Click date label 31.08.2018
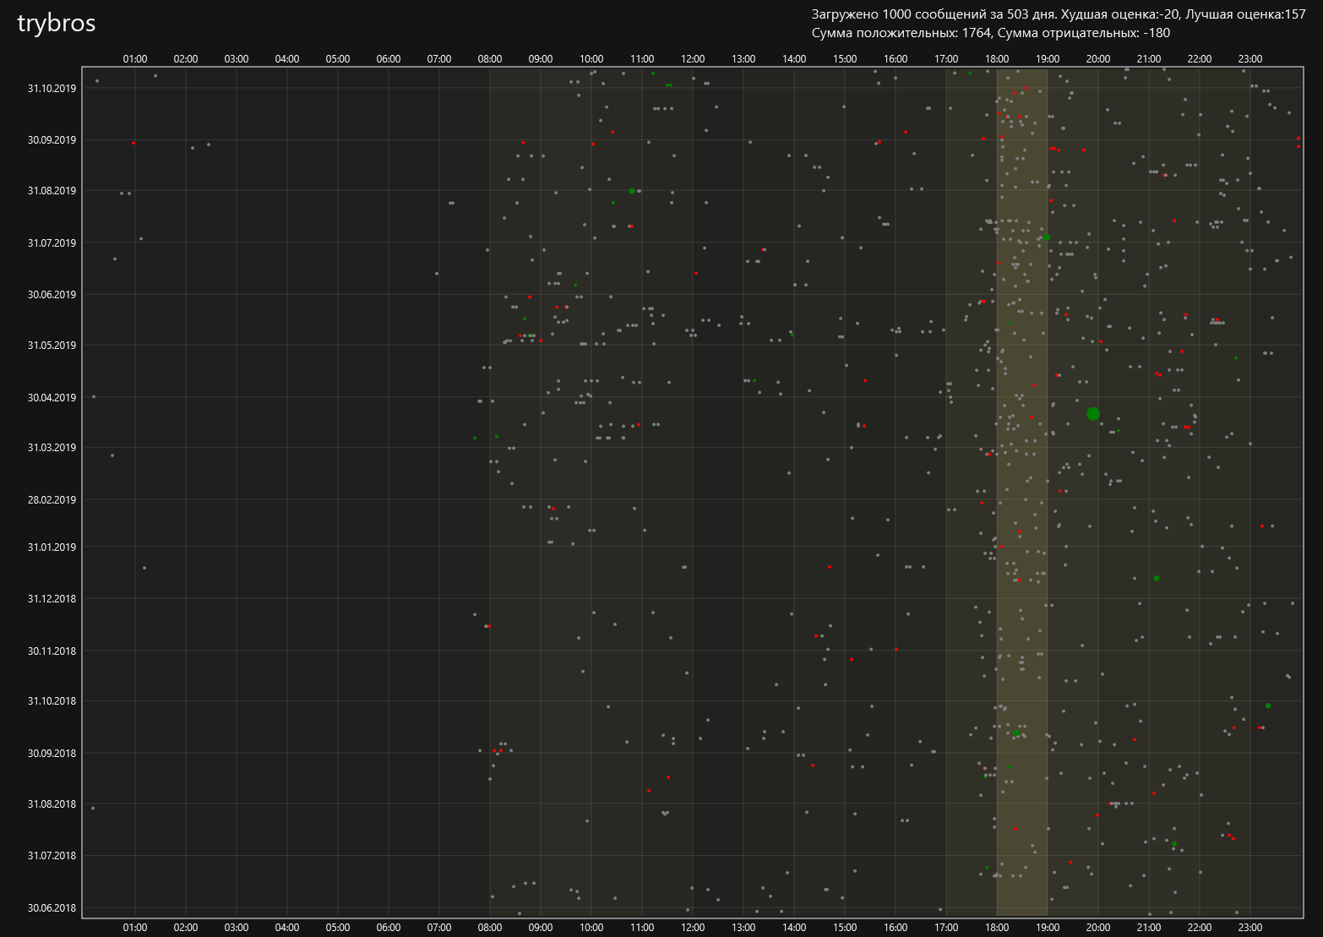 (x=52, y=804)
